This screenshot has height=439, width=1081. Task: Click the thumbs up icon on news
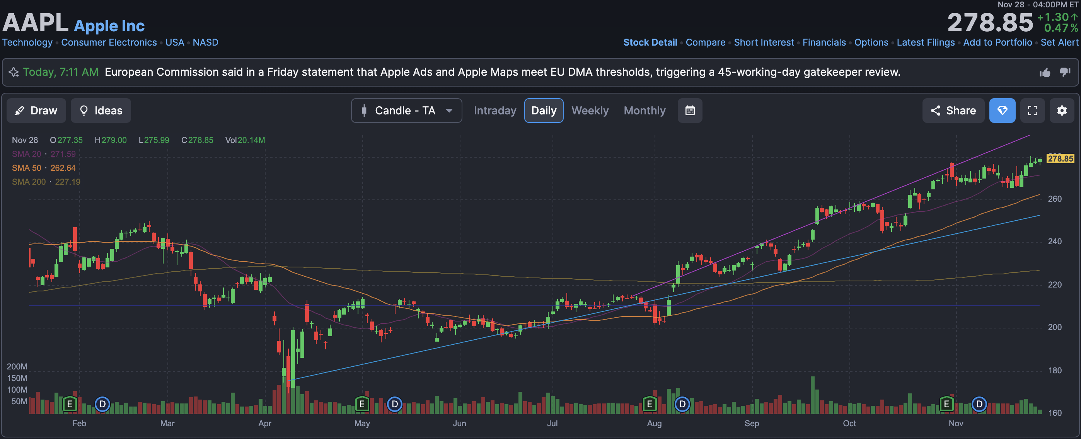pos(1045,73)
